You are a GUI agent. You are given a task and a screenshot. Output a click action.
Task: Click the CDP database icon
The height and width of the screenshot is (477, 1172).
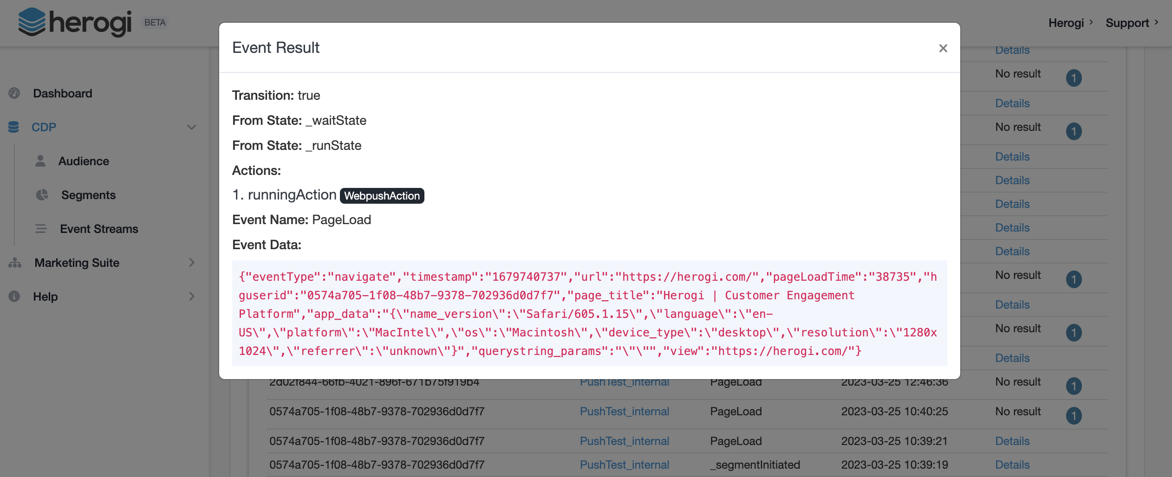click(13, 127)
